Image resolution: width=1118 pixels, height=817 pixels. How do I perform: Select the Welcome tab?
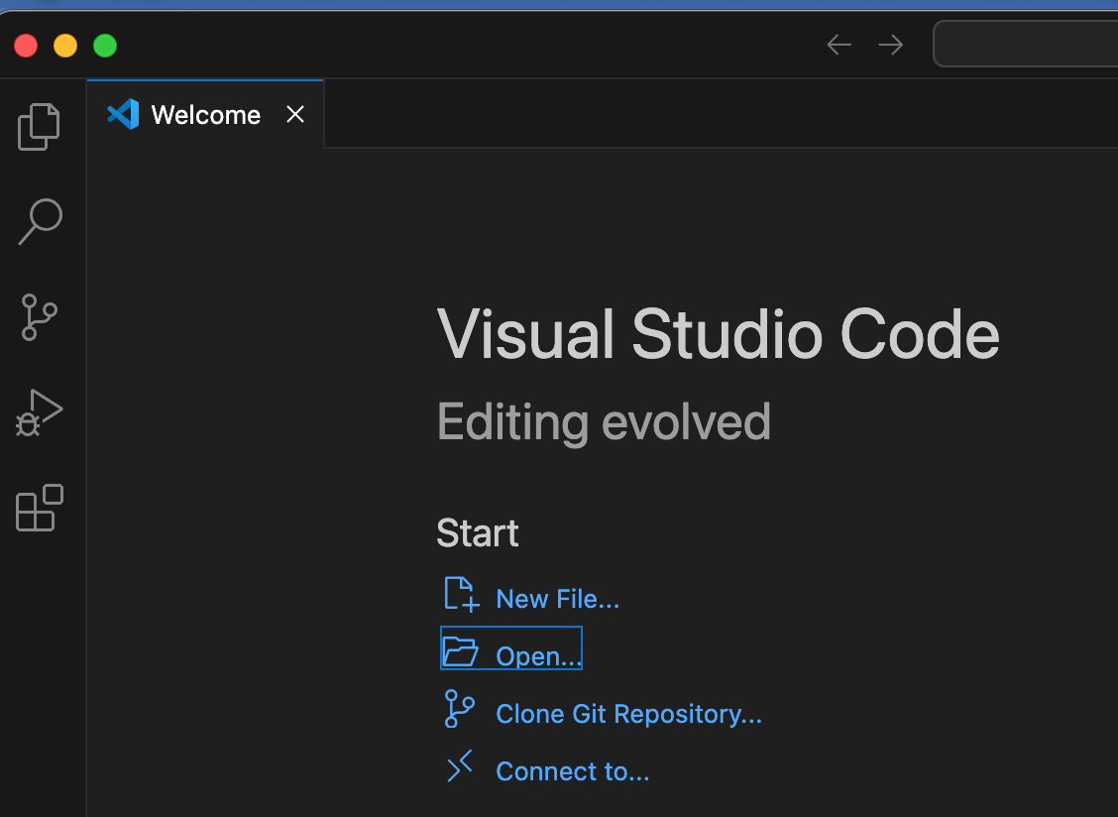205,114
